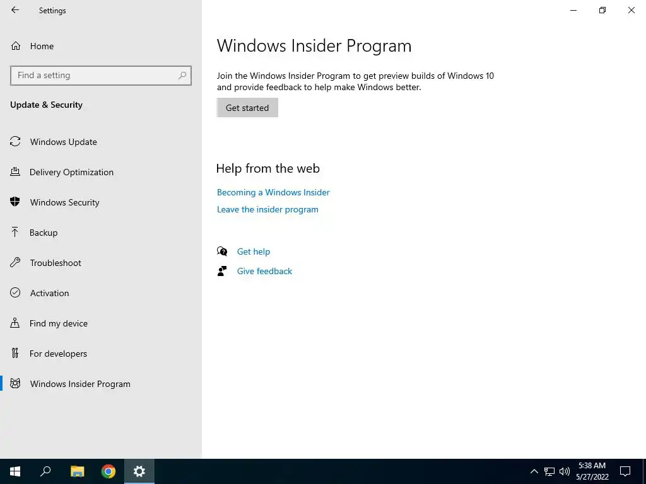This screenshot has width=646, height=484.
Task: Minimize the Settings window
Action: (573, 10)
